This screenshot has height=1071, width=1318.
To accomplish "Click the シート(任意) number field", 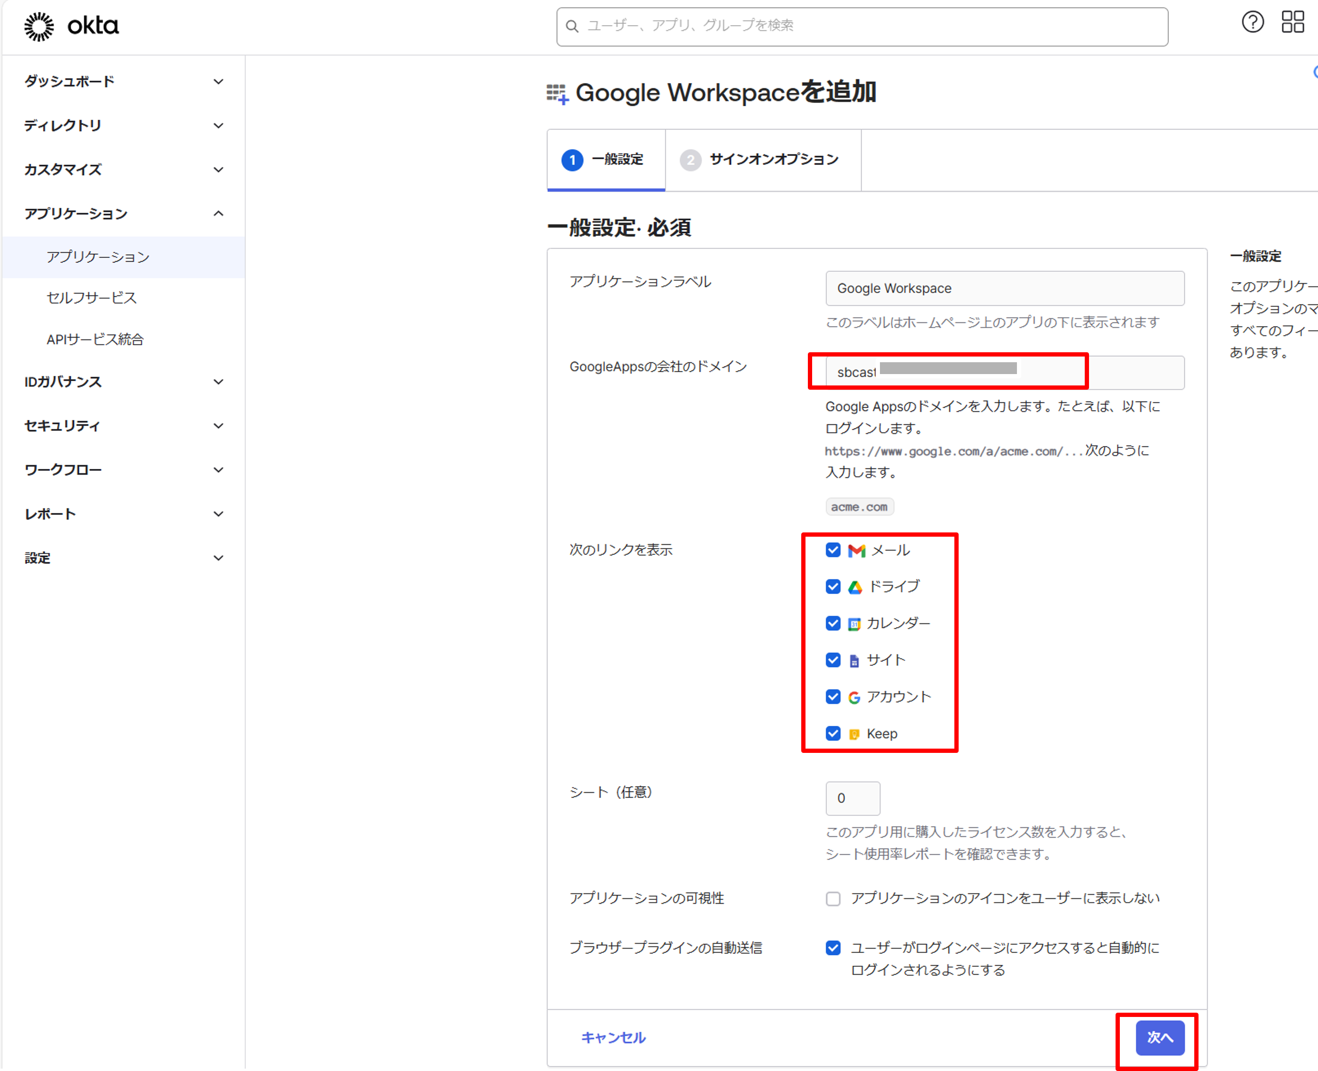I will pos(853,798).
